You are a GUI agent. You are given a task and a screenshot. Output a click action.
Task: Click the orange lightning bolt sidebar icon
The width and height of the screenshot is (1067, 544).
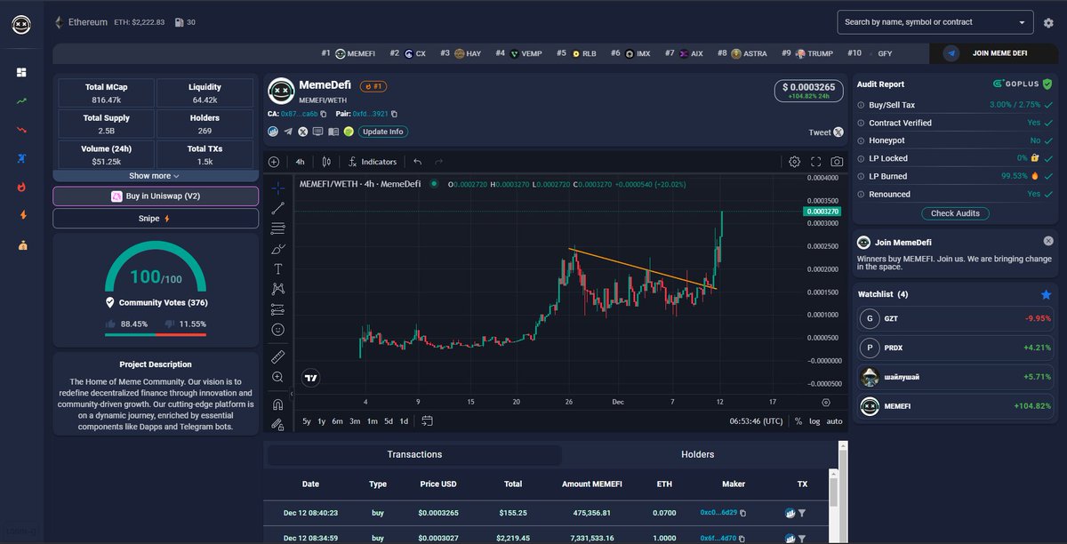coord(21,215)
